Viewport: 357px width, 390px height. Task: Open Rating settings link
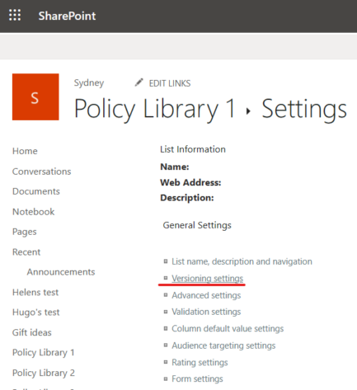[200, 362]
